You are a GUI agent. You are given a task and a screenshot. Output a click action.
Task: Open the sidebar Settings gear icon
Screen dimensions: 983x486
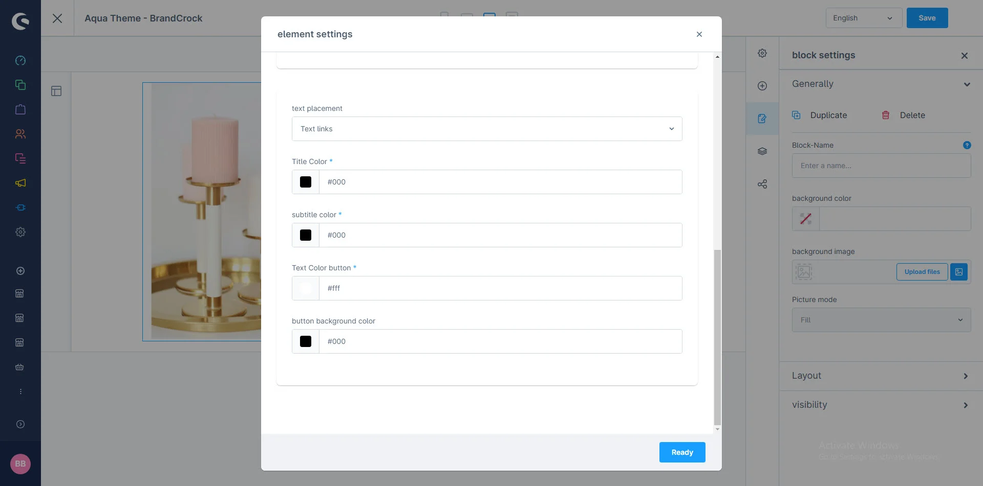click(x=20, y=232)
